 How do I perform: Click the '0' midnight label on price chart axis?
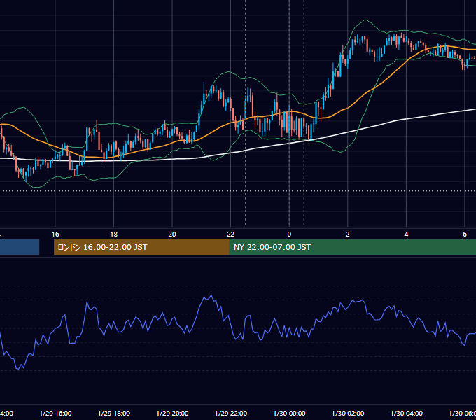click(x=289, y=234)
